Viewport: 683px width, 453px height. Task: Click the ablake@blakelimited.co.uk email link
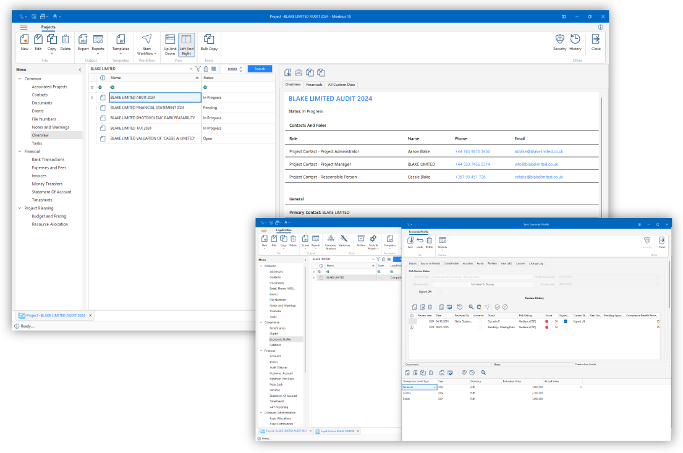pyautogui.click(x=538, y=151)
